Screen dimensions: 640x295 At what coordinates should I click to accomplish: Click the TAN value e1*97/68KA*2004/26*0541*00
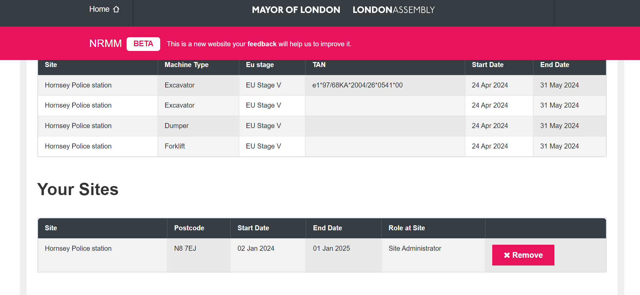point(358,85)
